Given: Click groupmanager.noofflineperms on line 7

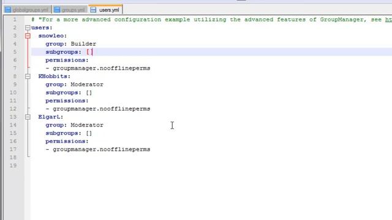Looking at the screenshot, I should [102, 68].
